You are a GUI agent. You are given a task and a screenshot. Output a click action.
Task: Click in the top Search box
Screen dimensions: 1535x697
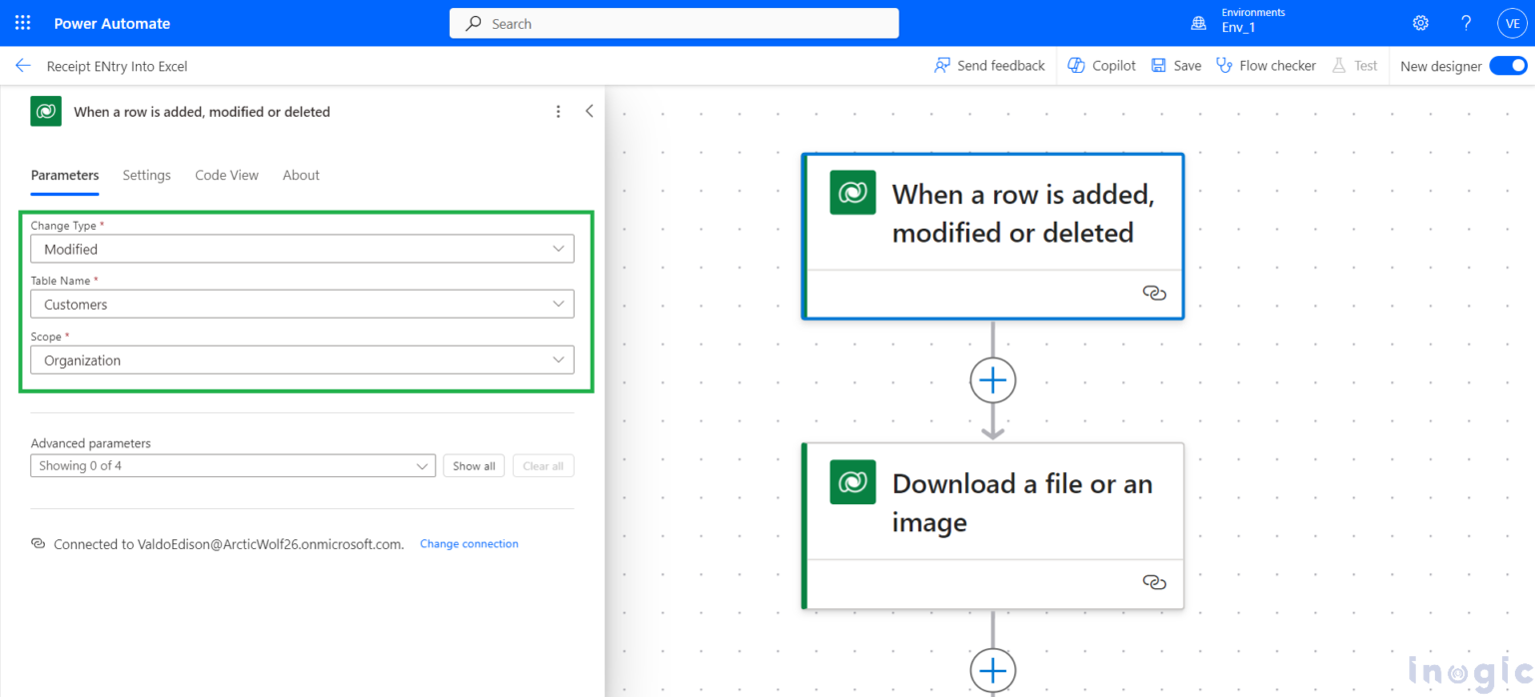(675, 24)
